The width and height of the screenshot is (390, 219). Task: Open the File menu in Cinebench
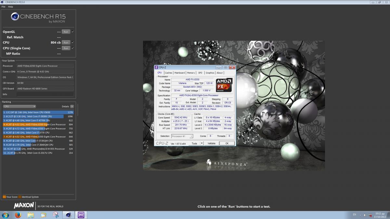click(3, 7)
